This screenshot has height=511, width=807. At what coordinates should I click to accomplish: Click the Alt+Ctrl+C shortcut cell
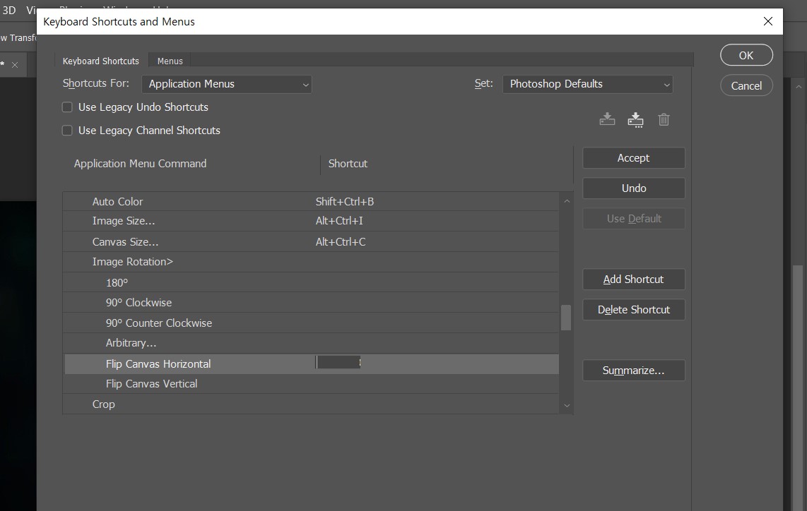(340, 241)
